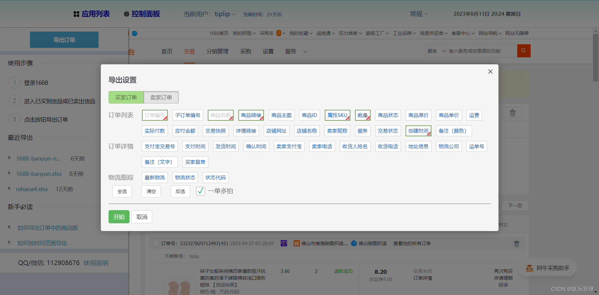Deselect the 订单编号 field toggle
This screenshot has width=599, height=295.
click(x=155, y=115)
